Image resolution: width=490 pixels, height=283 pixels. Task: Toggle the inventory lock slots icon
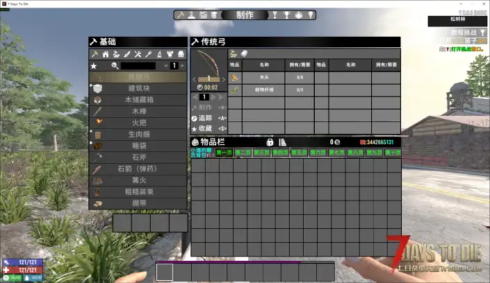270,142
